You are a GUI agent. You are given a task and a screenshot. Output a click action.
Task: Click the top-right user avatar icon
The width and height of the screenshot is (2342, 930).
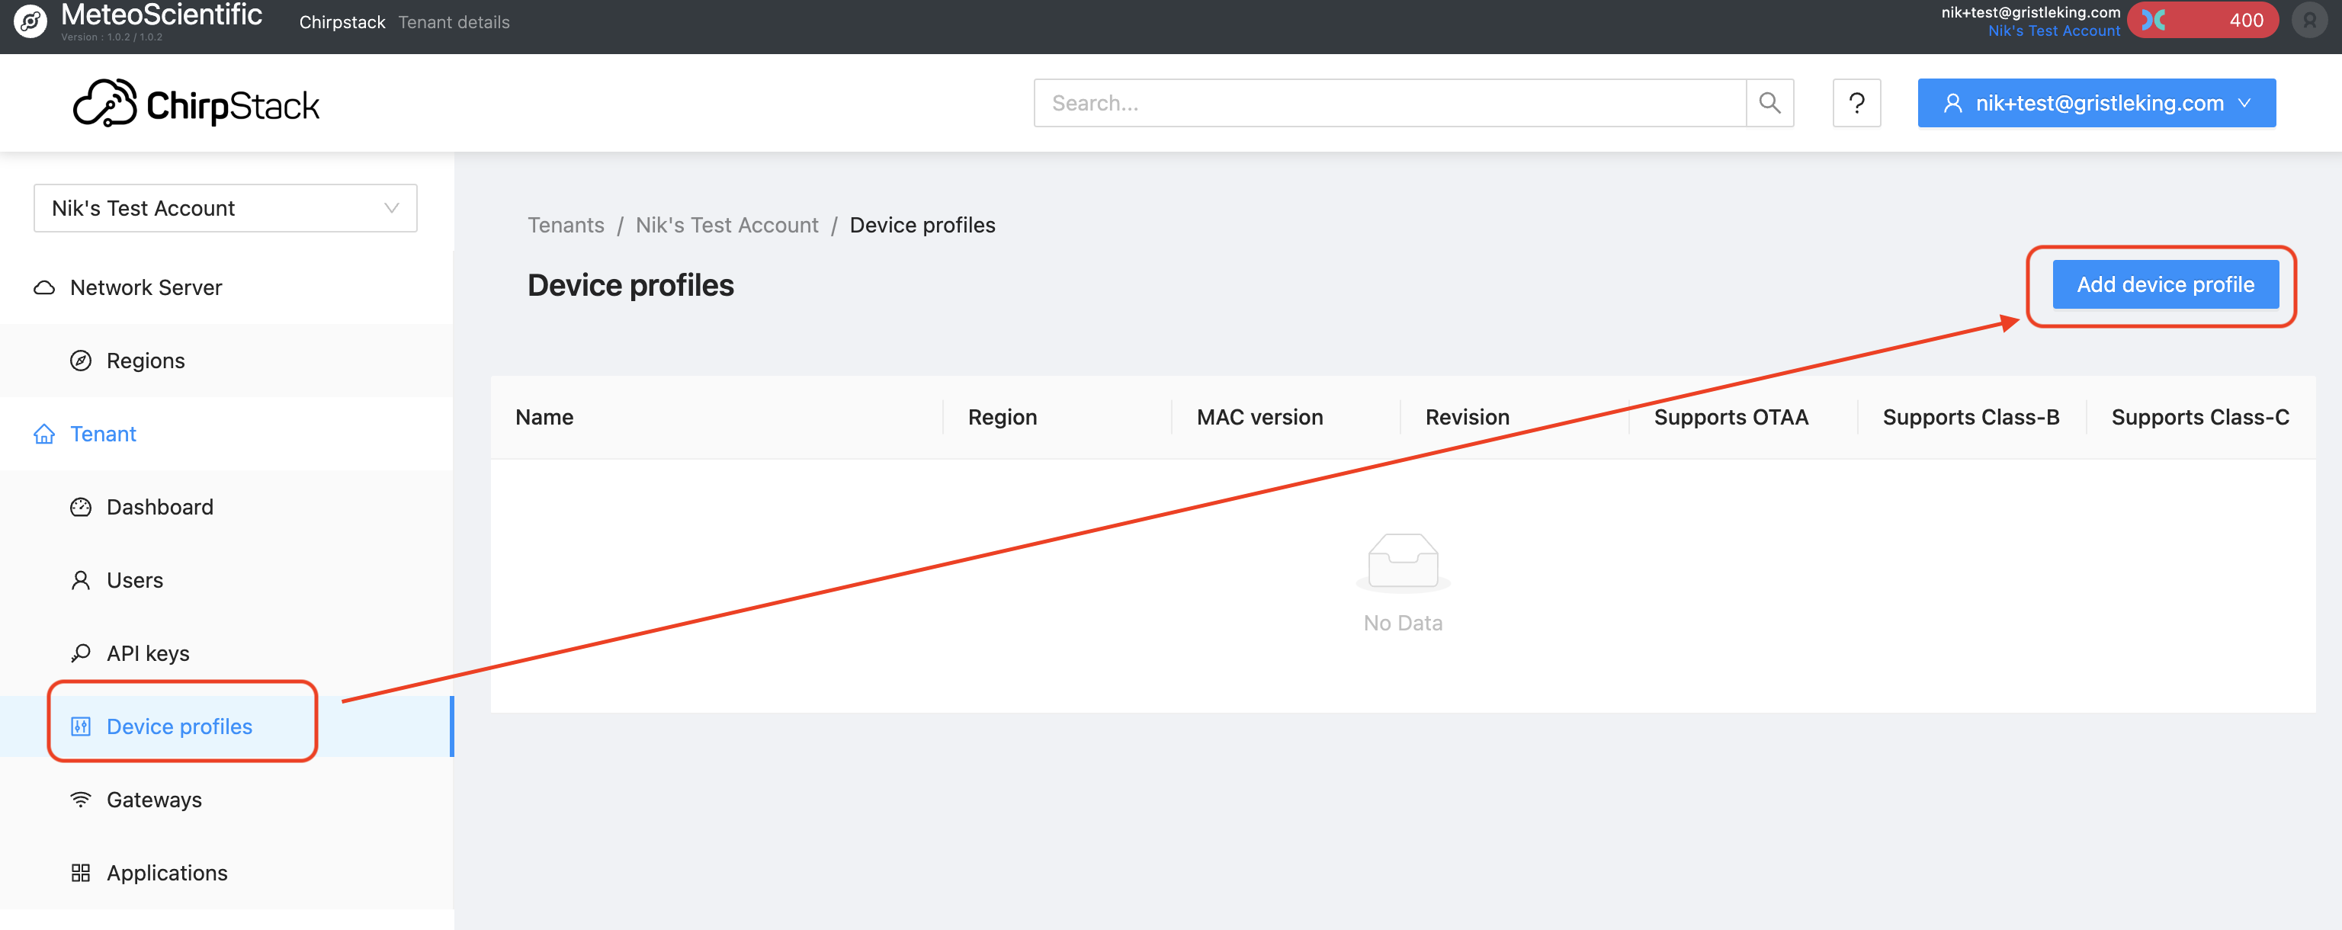click(2309, 20)
